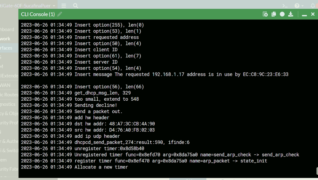Select Interfaces in the sidebar

point(6,48)
